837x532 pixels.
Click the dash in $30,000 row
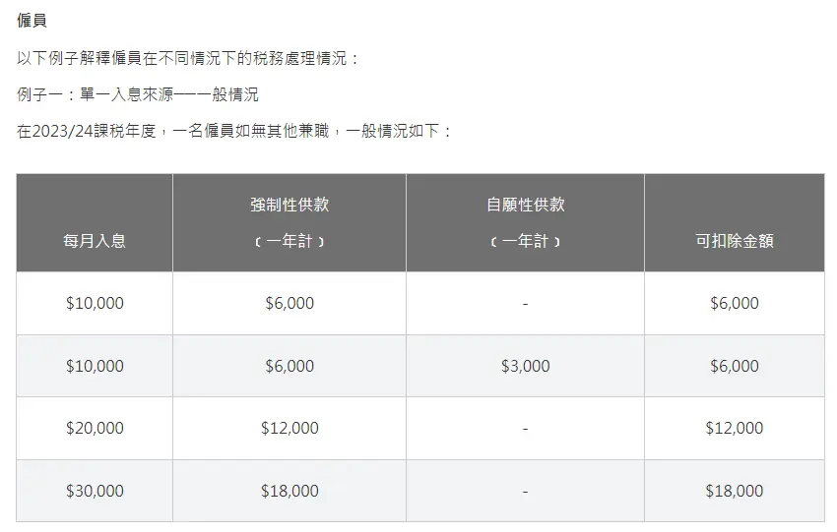[x=525, y=492]
